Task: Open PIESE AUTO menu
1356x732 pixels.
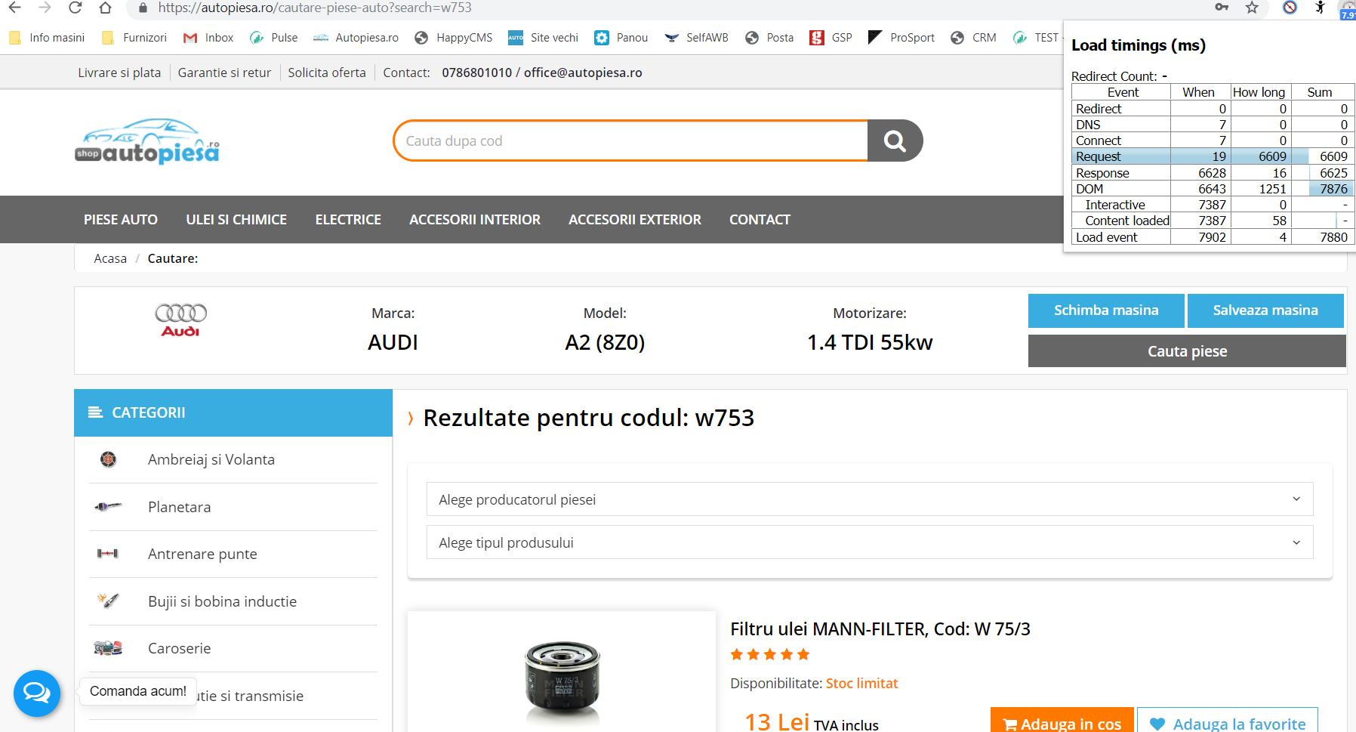Action: 121,220
